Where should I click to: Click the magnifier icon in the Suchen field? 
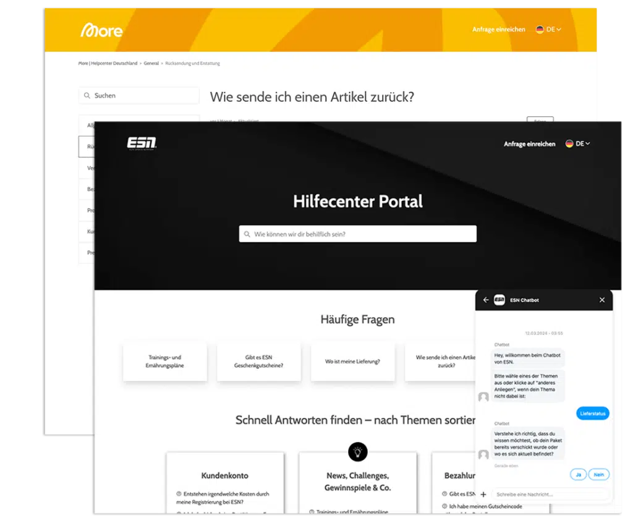(x=87, y=96)
